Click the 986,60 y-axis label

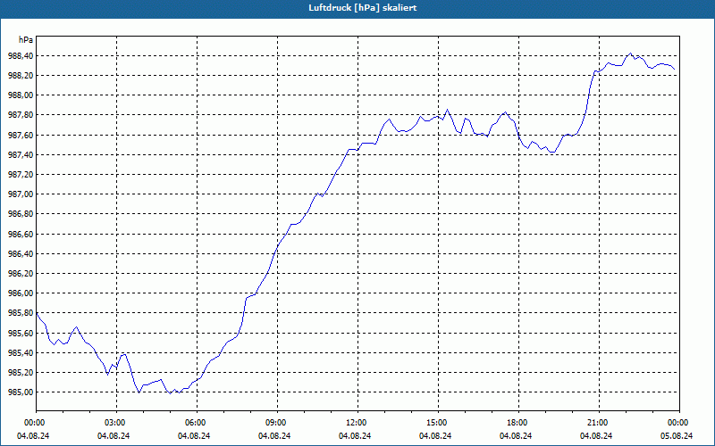tap(21, 234)
